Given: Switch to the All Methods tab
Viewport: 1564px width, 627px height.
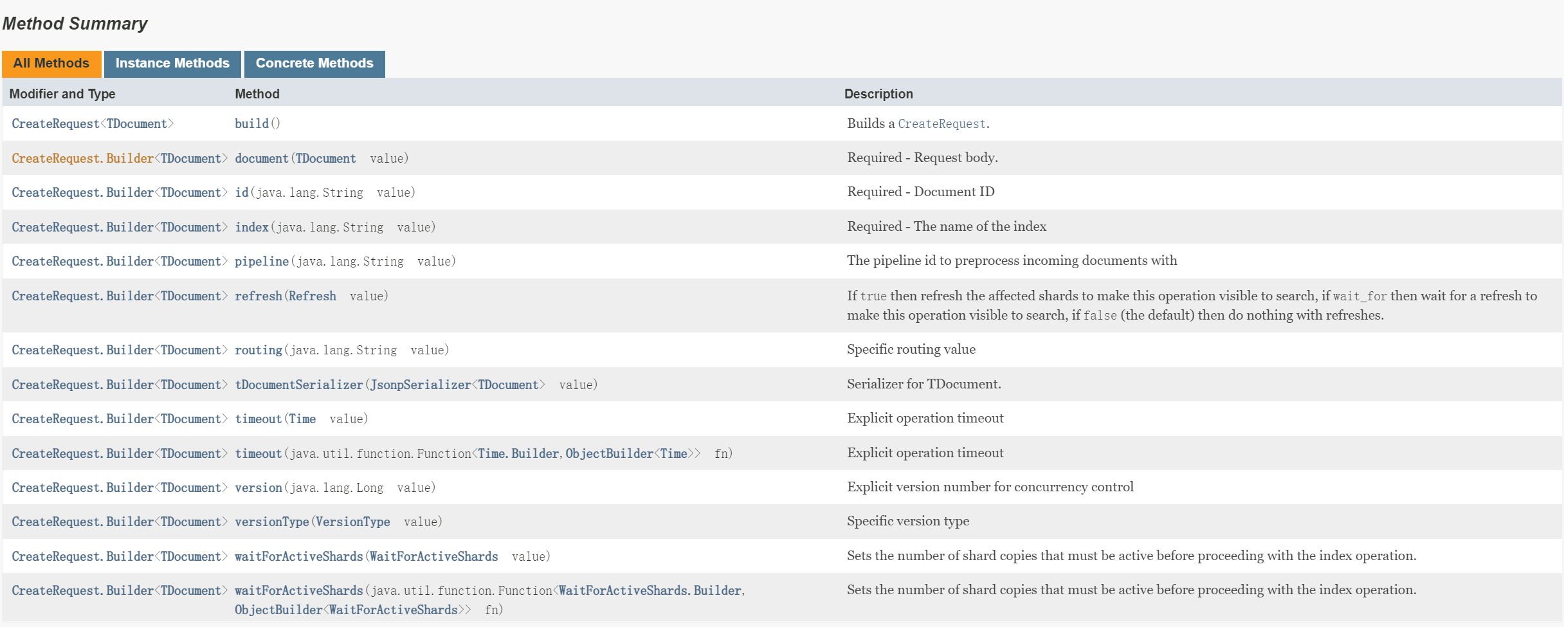Looking at the screenshot, I should (x=51, y=64).
